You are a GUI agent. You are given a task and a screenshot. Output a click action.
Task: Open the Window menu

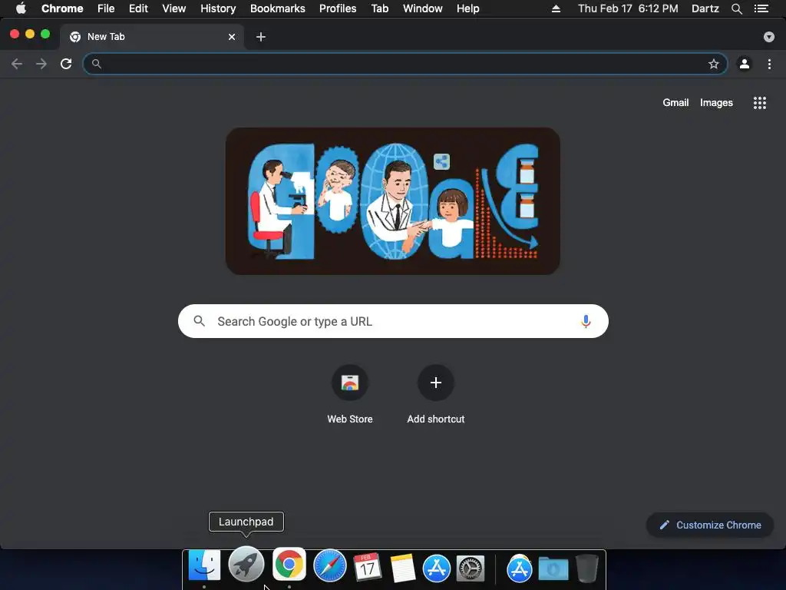coord(423,8)
